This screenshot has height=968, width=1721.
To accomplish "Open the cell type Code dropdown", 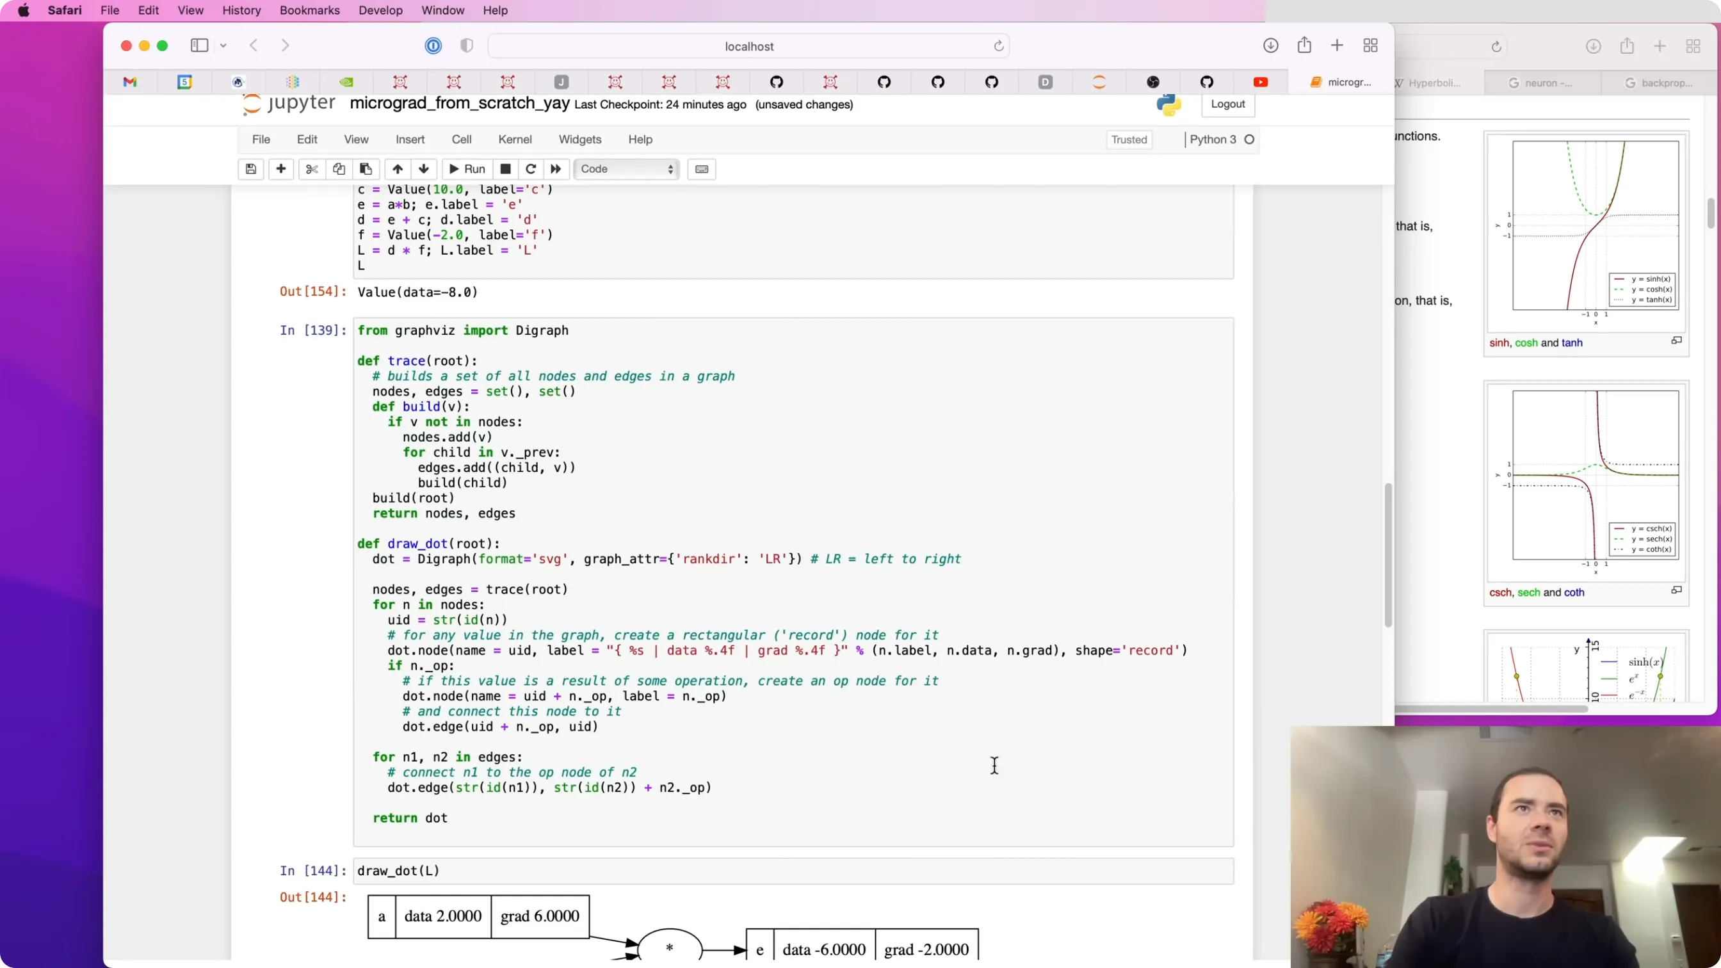I will click(627, 169).
